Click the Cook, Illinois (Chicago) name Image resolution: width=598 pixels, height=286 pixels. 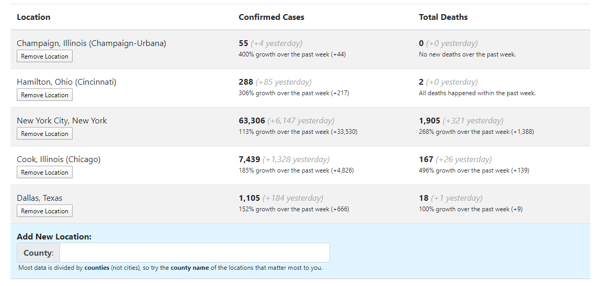coord(58,159)
